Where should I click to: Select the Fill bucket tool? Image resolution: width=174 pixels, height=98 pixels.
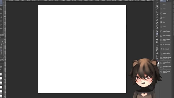157,39
